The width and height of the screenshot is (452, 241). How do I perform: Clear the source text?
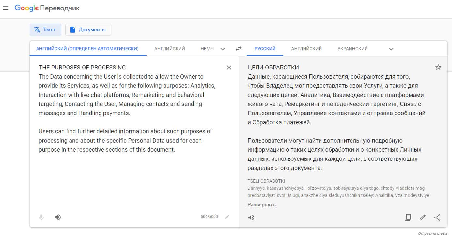(x=229, y=68)
